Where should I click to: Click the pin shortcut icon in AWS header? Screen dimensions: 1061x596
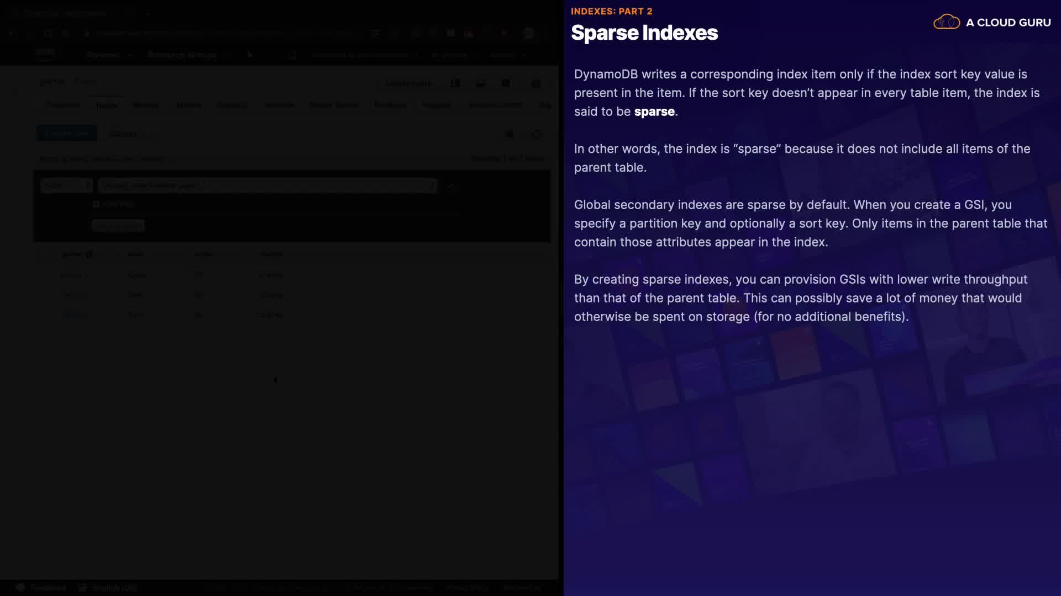pos(249,55)
